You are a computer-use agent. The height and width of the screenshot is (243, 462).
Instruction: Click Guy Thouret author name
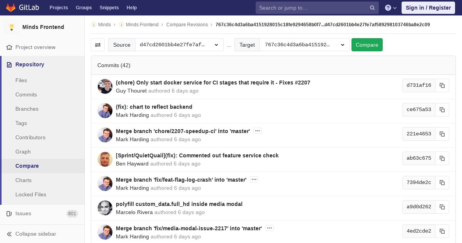[x=131, y=91]
